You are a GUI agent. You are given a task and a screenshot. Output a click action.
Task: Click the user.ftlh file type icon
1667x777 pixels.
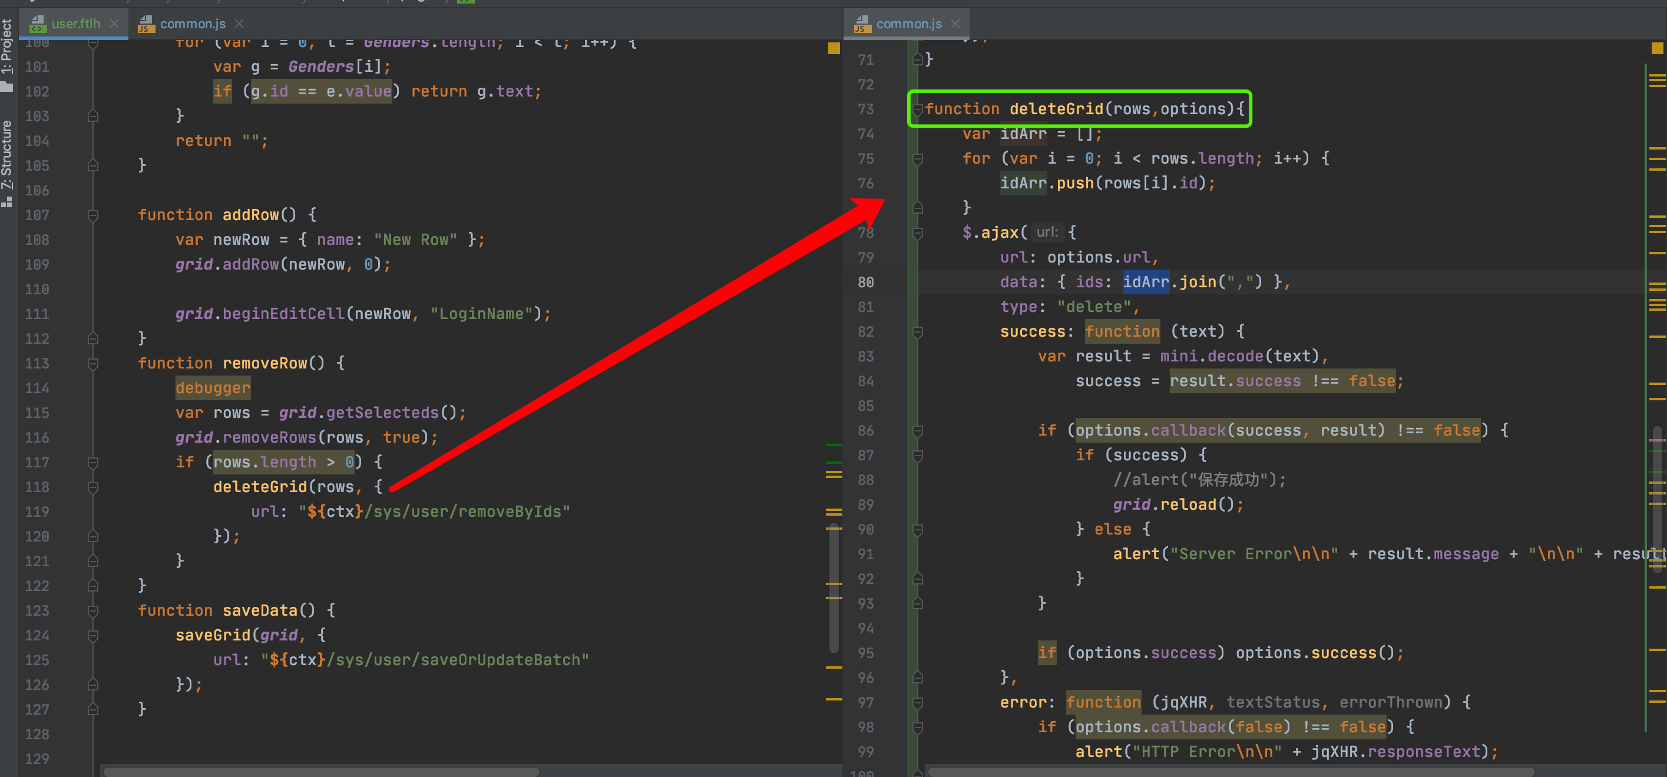[x=38, y=24]
